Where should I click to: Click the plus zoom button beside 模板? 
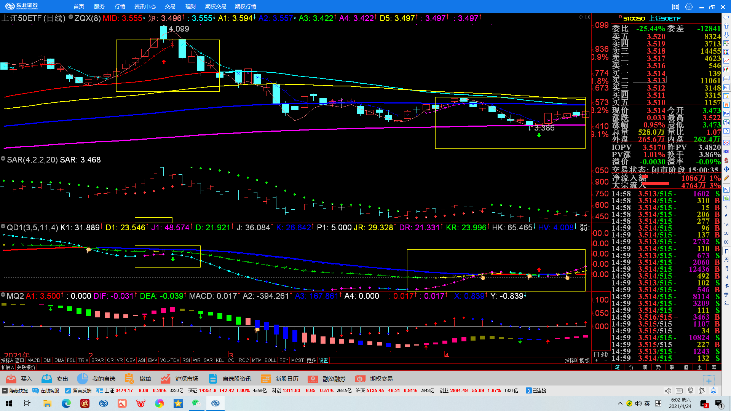coord(597,360)
